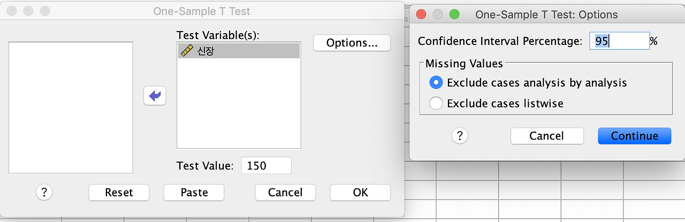Open help in the Options dialog

[460, 136]
